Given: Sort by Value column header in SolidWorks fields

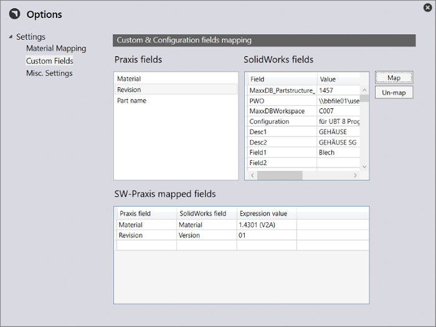Looking at the screenshot, I should [x=339, y=79].
